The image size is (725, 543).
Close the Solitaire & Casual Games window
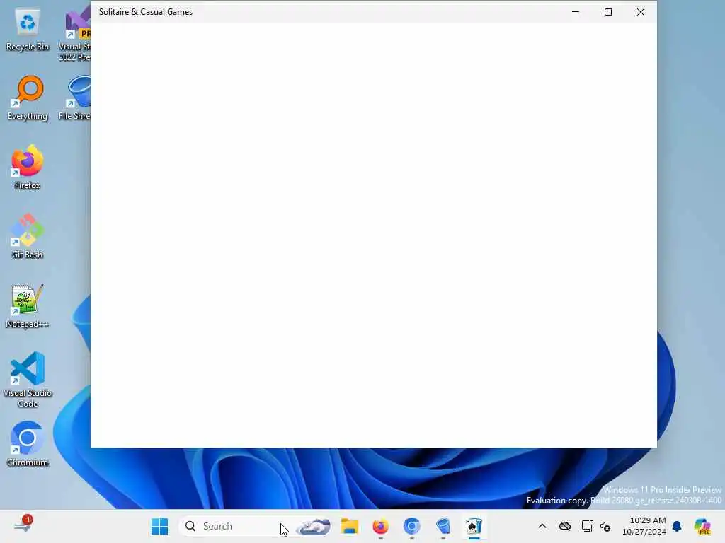tap(640, 12)
